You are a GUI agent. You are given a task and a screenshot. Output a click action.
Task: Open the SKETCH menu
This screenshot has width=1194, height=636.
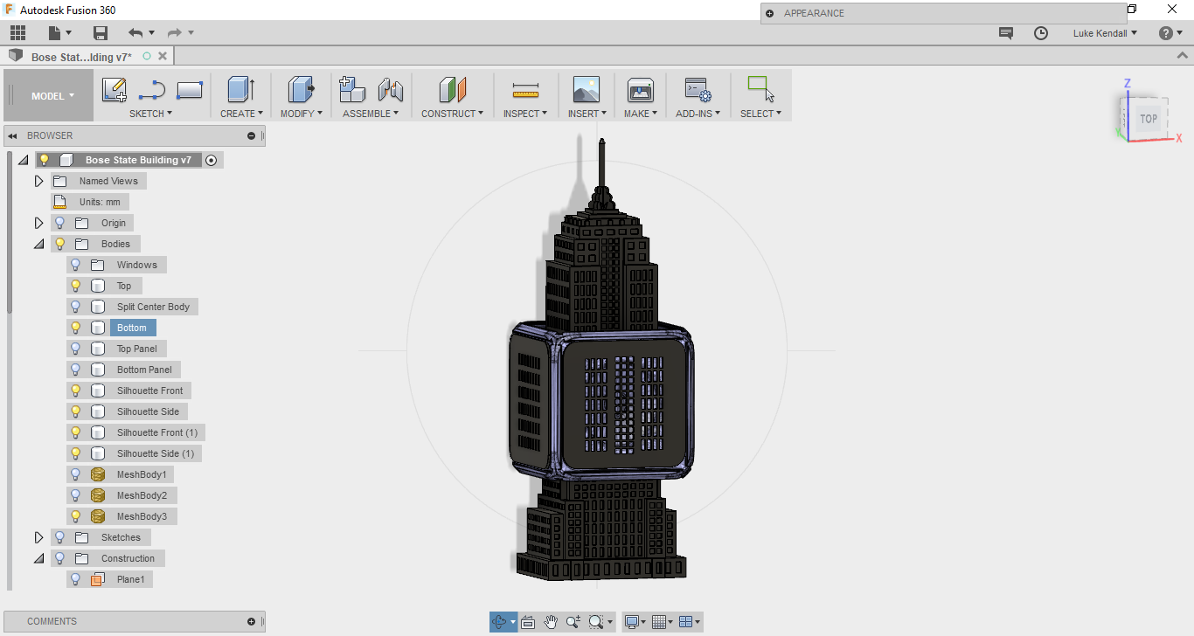tap(151, 114)
